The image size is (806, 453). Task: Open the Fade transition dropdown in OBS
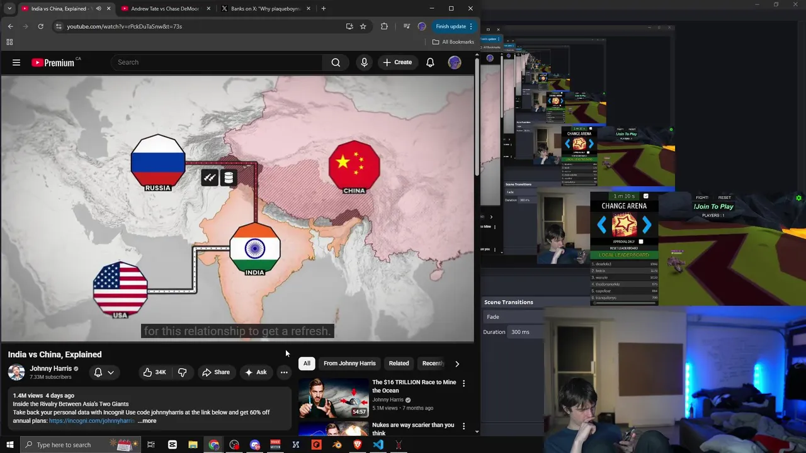pos(513,316)
